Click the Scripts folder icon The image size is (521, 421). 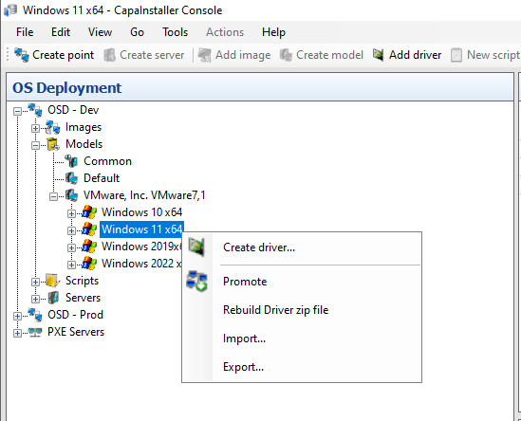(53, 281)
